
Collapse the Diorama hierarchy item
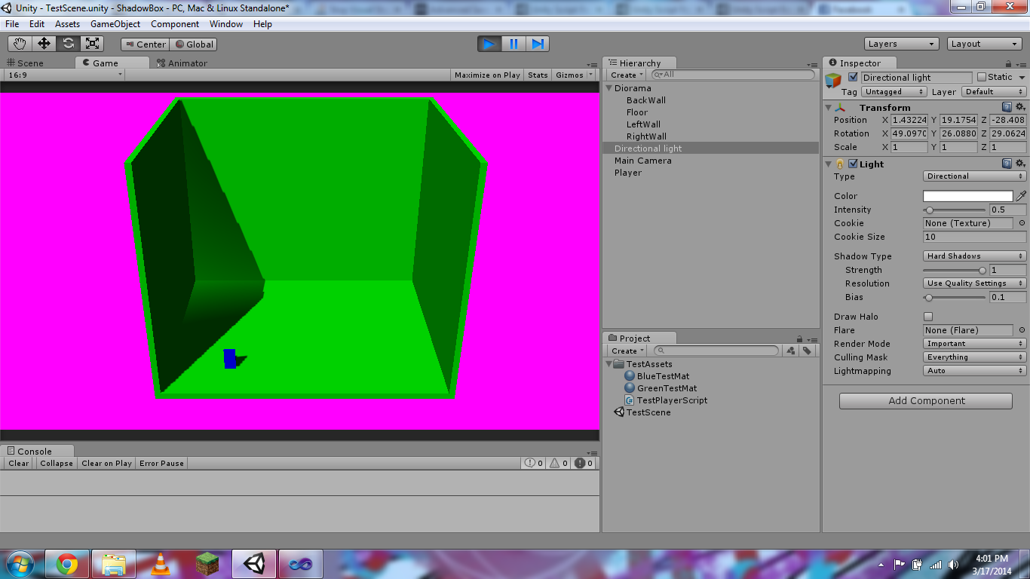coord(609,88)
